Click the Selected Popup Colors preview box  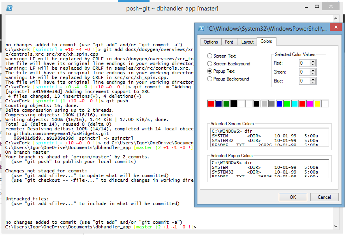click(269, 169)
